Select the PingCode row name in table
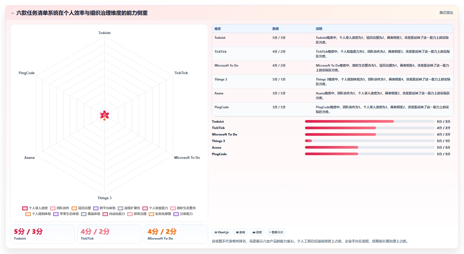 click(x=222, y=107)
